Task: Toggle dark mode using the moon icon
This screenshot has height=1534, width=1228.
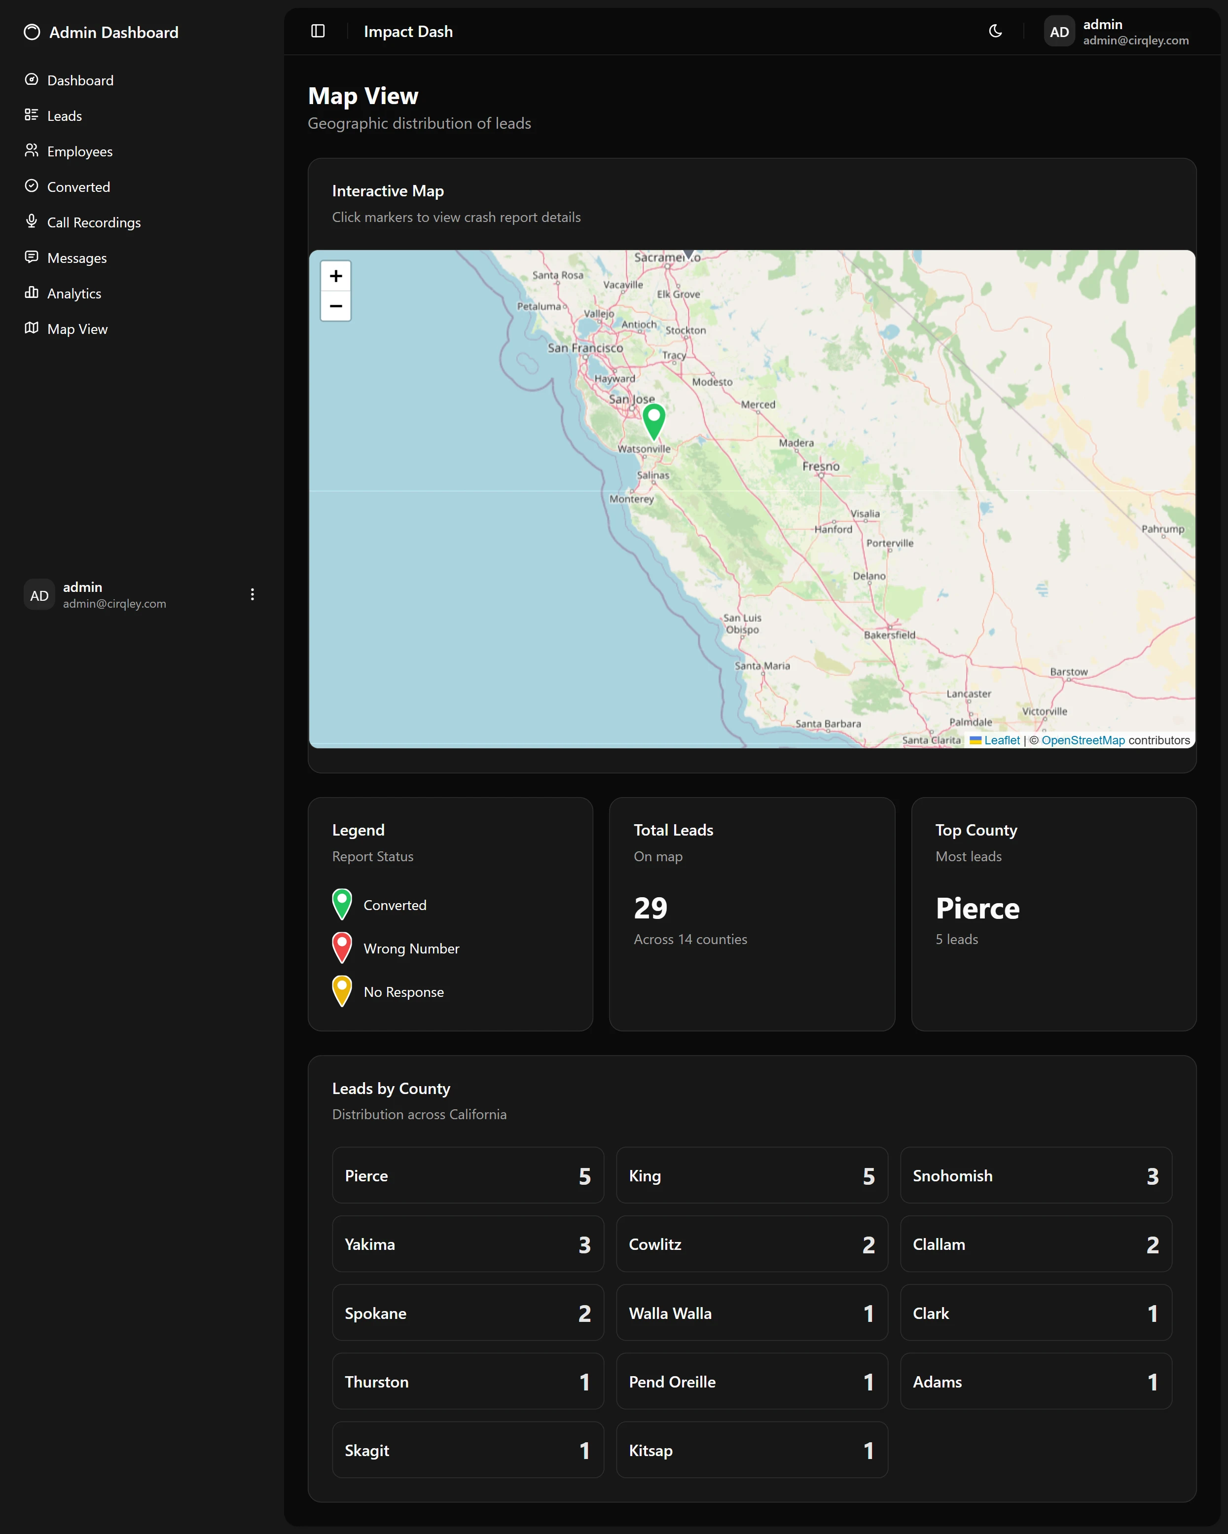Action: pos(995,31)
